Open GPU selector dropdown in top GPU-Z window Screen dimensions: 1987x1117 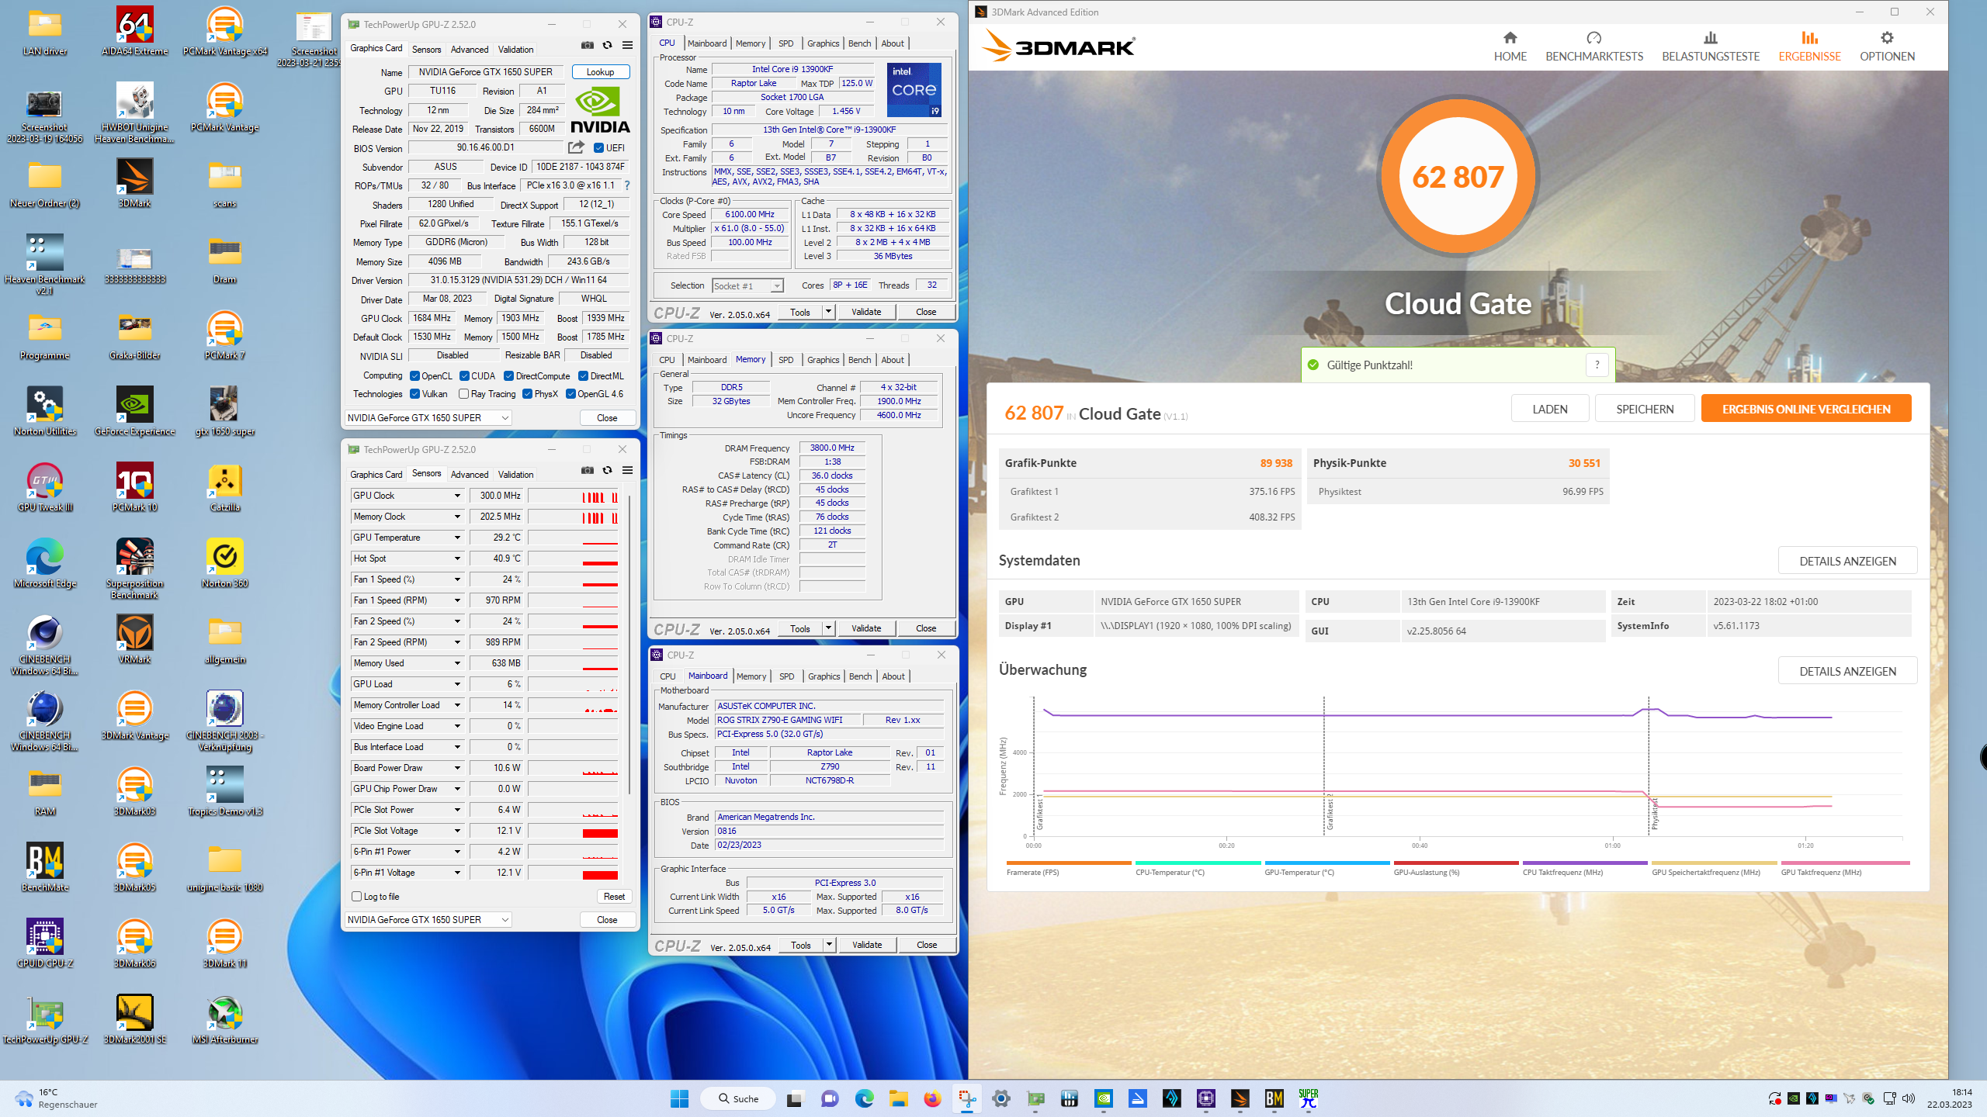(428, 418)
